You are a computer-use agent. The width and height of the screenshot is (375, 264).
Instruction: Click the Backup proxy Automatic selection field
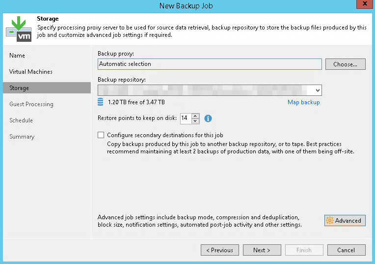210,64
